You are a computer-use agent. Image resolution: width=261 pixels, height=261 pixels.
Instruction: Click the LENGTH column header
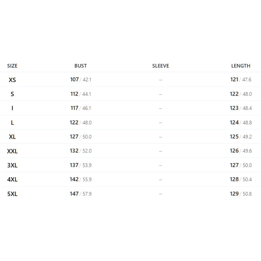(241, 66)
